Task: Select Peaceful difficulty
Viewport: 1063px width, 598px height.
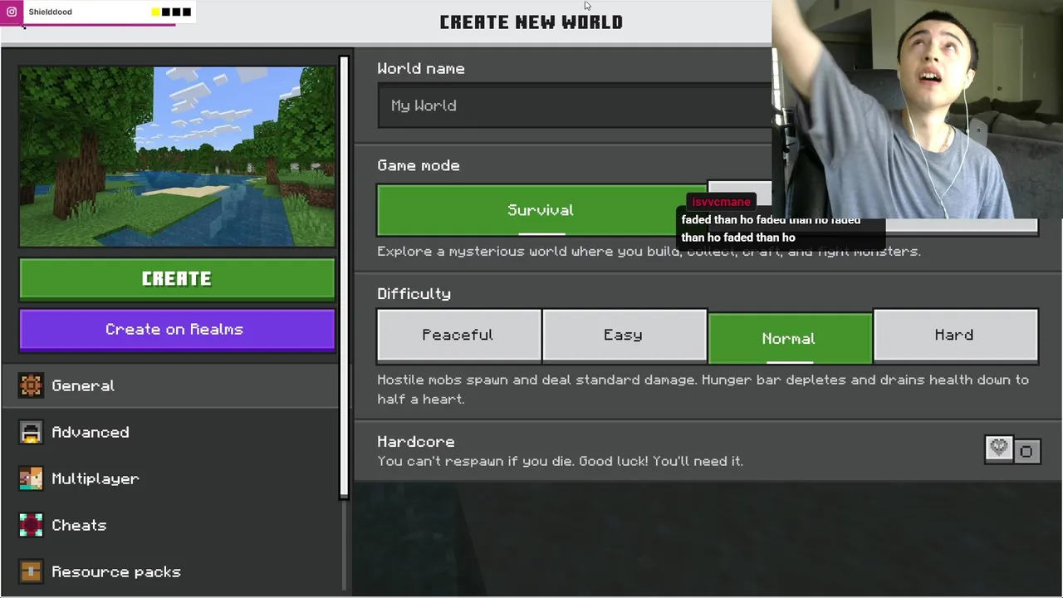Action: (x=458, y=336)
